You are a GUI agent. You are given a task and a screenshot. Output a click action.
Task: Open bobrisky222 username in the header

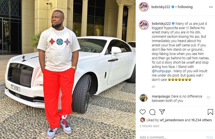point(161,7)
